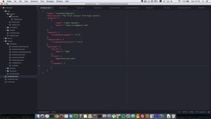The width and height of the screenshot is (211, 119).
Task: Click composer.json file name in status bar
Action: pyautogui.click(x=44, y=112)
